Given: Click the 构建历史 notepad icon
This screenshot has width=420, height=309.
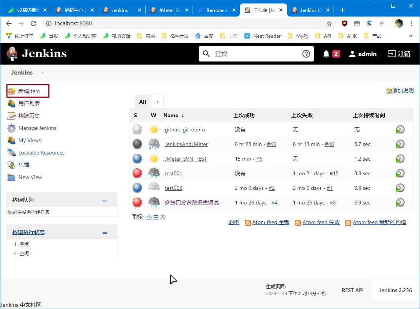Looking at the screenshot, I should point(12,116).
